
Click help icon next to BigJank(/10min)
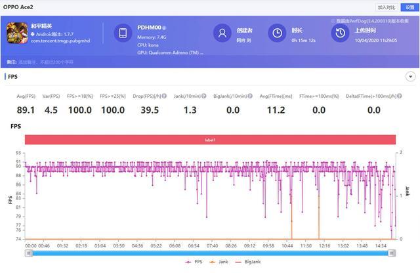click(250, 96)
